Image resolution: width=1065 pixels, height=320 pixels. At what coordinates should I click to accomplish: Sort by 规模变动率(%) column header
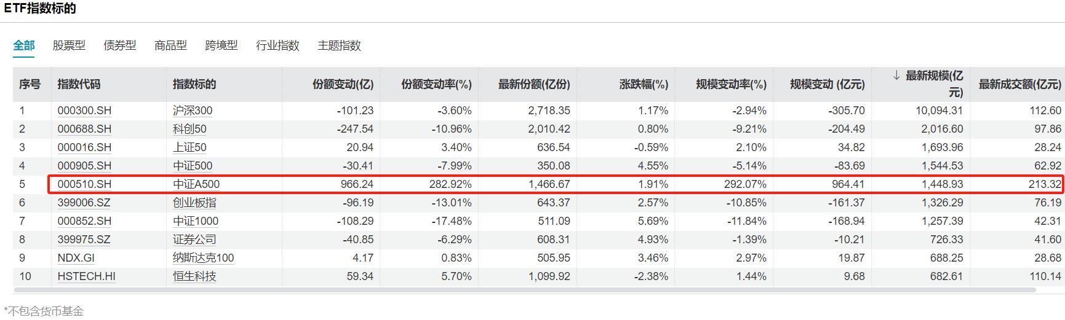point(731,84)
